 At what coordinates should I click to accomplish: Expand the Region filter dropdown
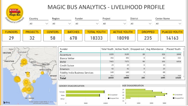pyautogui.click(x=62, y=24)
